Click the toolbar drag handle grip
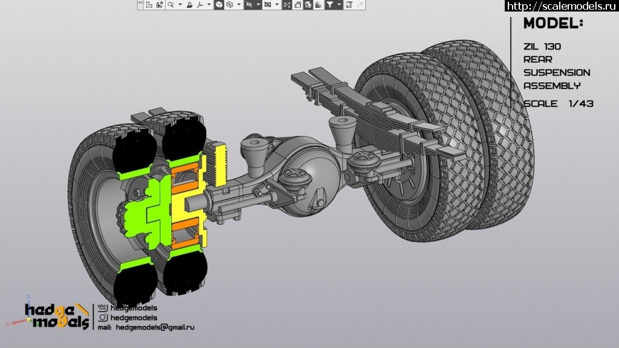The image size is (619, 348). 140,3
